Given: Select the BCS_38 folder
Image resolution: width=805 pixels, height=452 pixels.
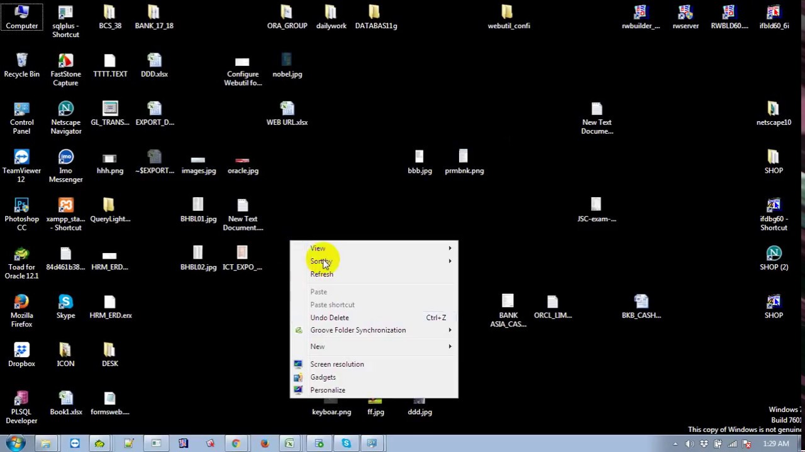Looking at the screenshot, I should (x=110, y=18).
